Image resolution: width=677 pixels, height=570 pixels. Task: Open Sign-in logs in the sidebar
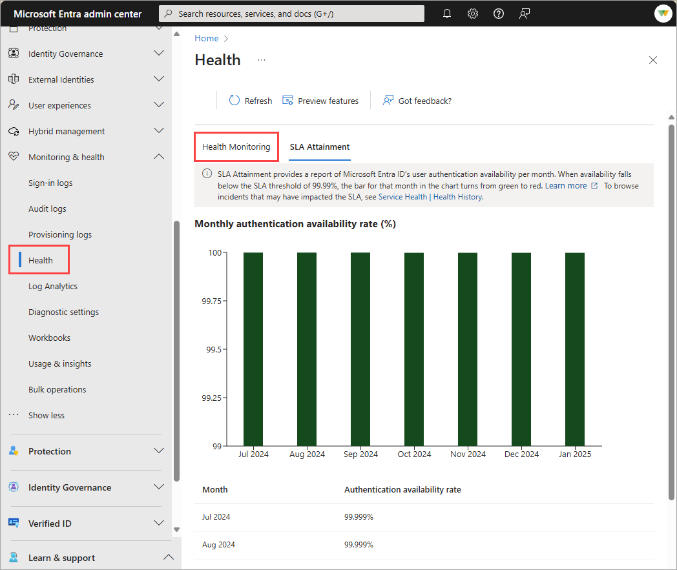click(50, 183)
